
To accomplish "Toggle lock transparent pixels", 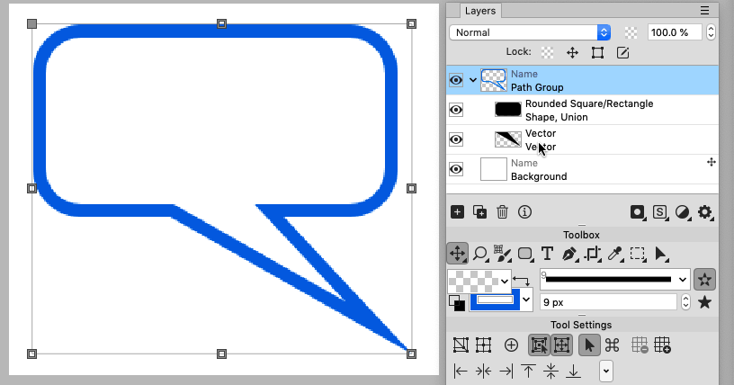I will (547, 52).
